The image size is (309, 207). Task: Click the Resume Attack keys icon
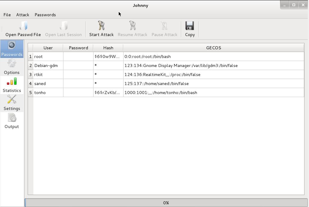(x=133, y=26)
